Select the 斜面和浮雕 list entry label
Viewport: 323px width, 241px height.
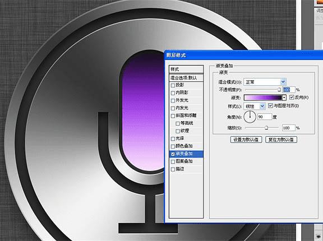tap(186, 115)
